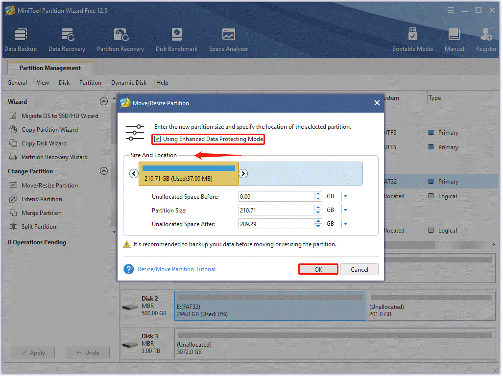Open Partition Recovery in the toolbar
503x377 pixels.
tap(120, 40)
